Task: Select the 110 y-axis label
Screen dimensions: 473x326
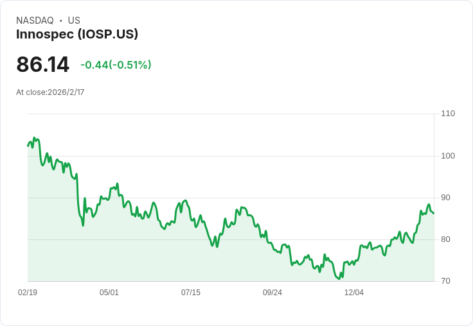Action: coord(448,114)
